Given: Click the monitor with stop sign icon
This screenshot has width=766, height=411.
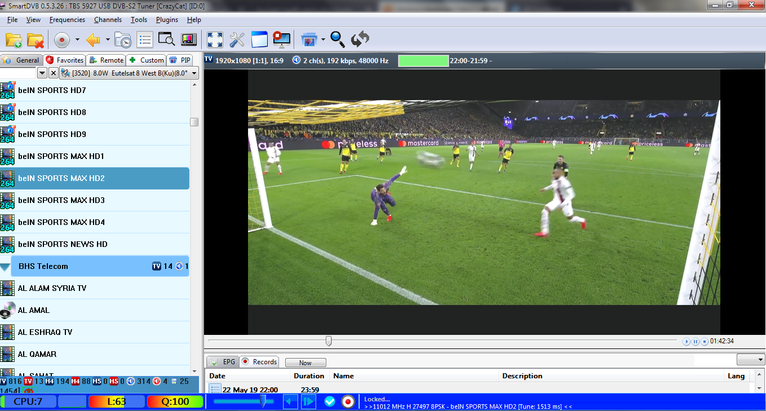Looking at the screenshot, I should [x=281, y=40].
